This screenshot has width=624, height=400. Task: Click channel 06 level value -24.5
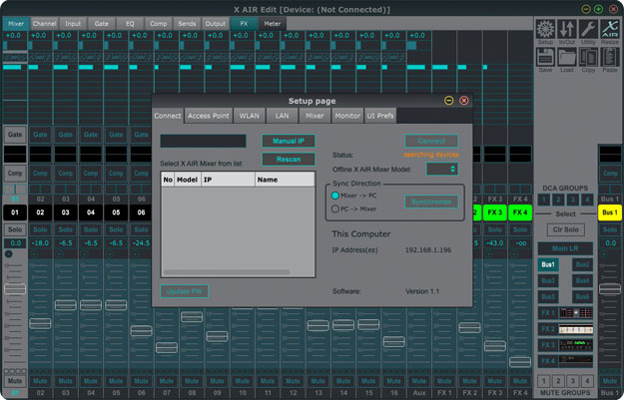pos(142,243)
